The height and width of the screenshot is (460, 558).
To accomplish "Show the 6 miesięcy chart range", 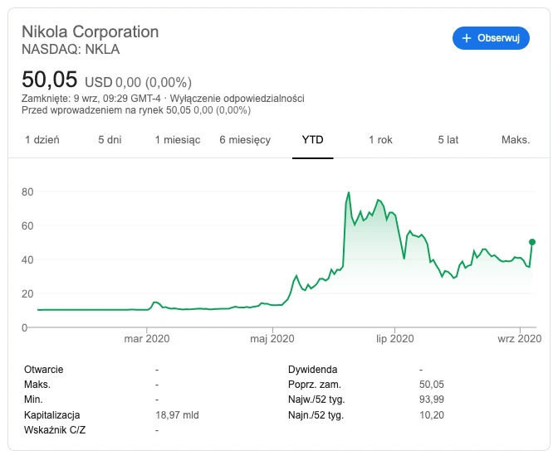I will (245, 139).
